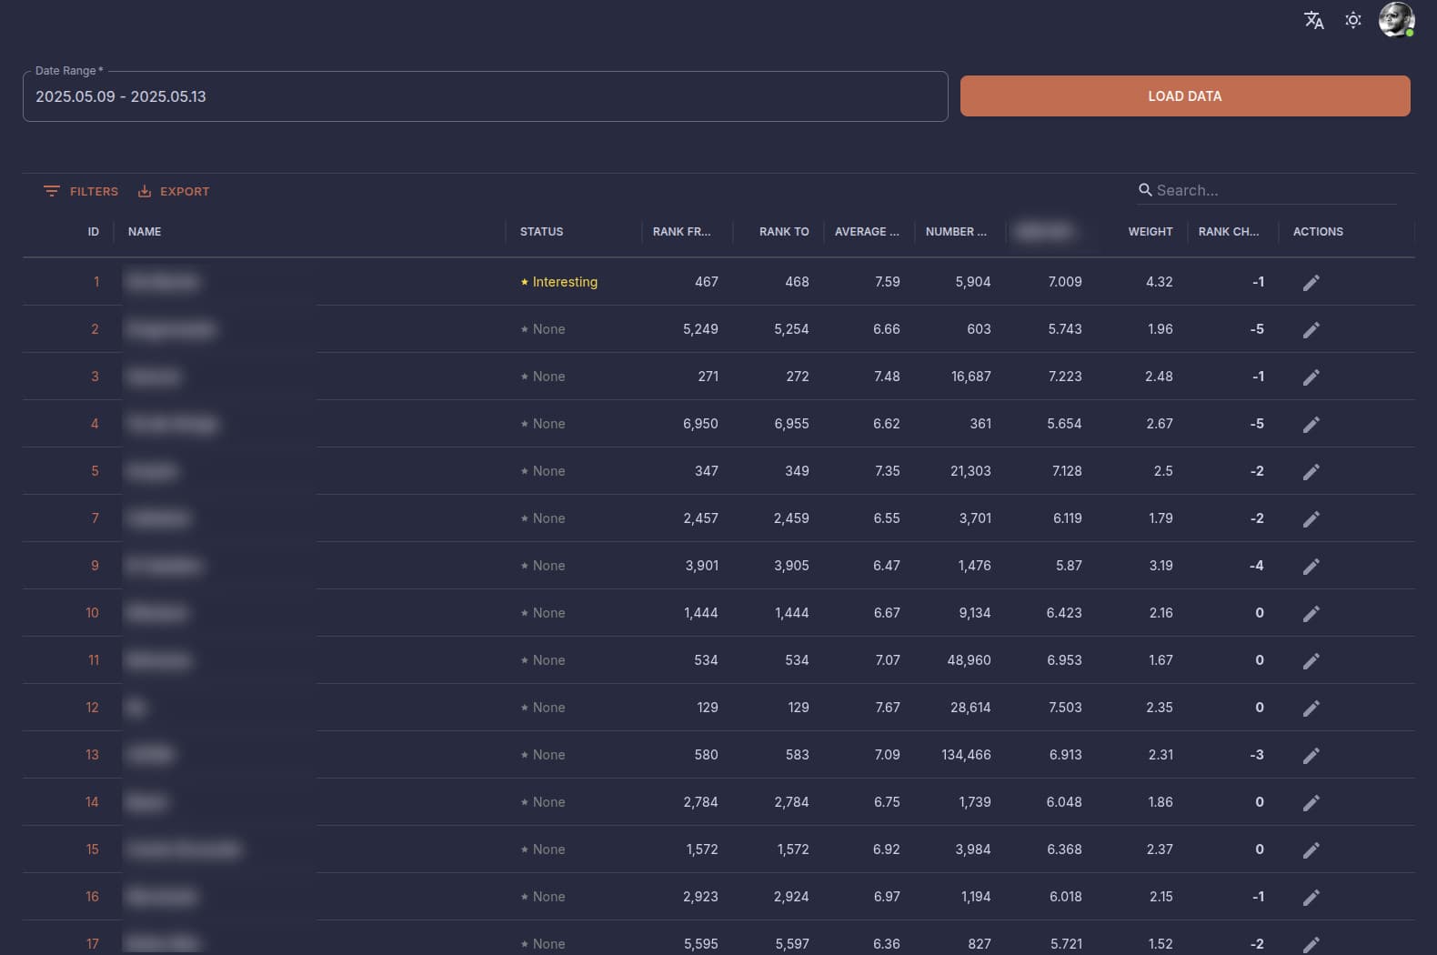Focus the Search text field
1437x955 pixels.
1275,190
